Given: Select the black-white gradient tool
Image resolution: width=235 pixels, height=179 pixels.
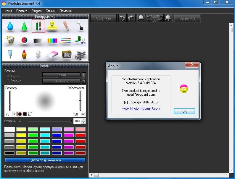Looking at the screenshot, I should 38,41.
